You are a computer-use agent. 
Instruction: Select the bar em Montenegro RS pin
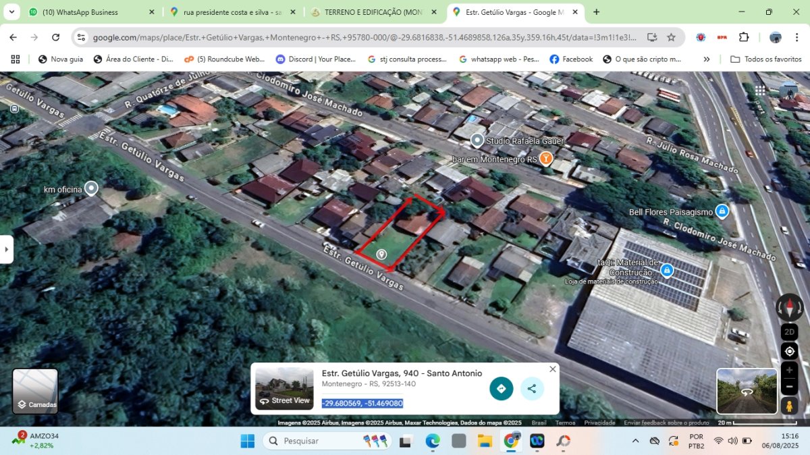point(546,159)
